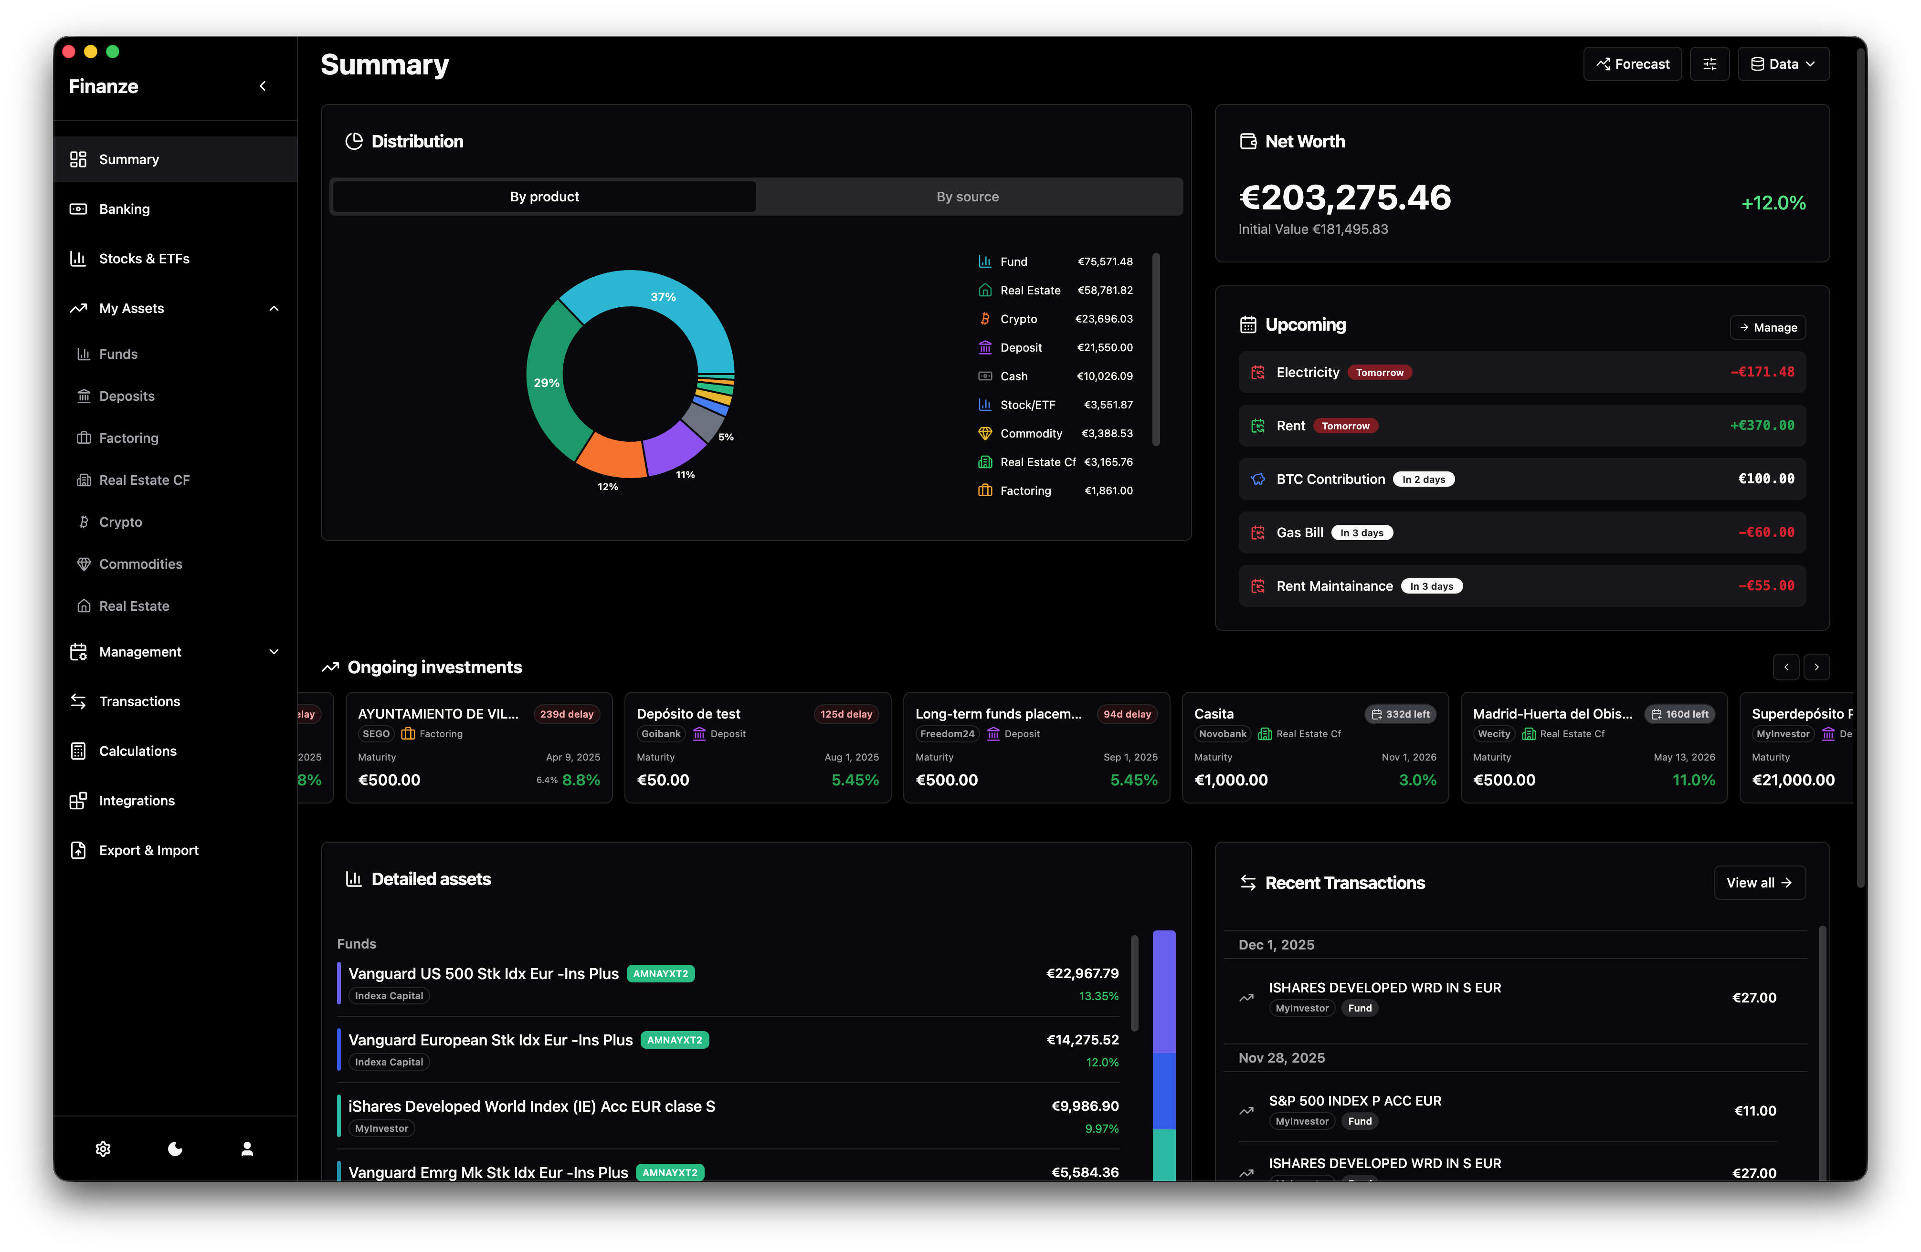The height and width of the screenshot is (1252, 1921).
Task: Open the Data dropdown
Action: (x=1783, y=64)
